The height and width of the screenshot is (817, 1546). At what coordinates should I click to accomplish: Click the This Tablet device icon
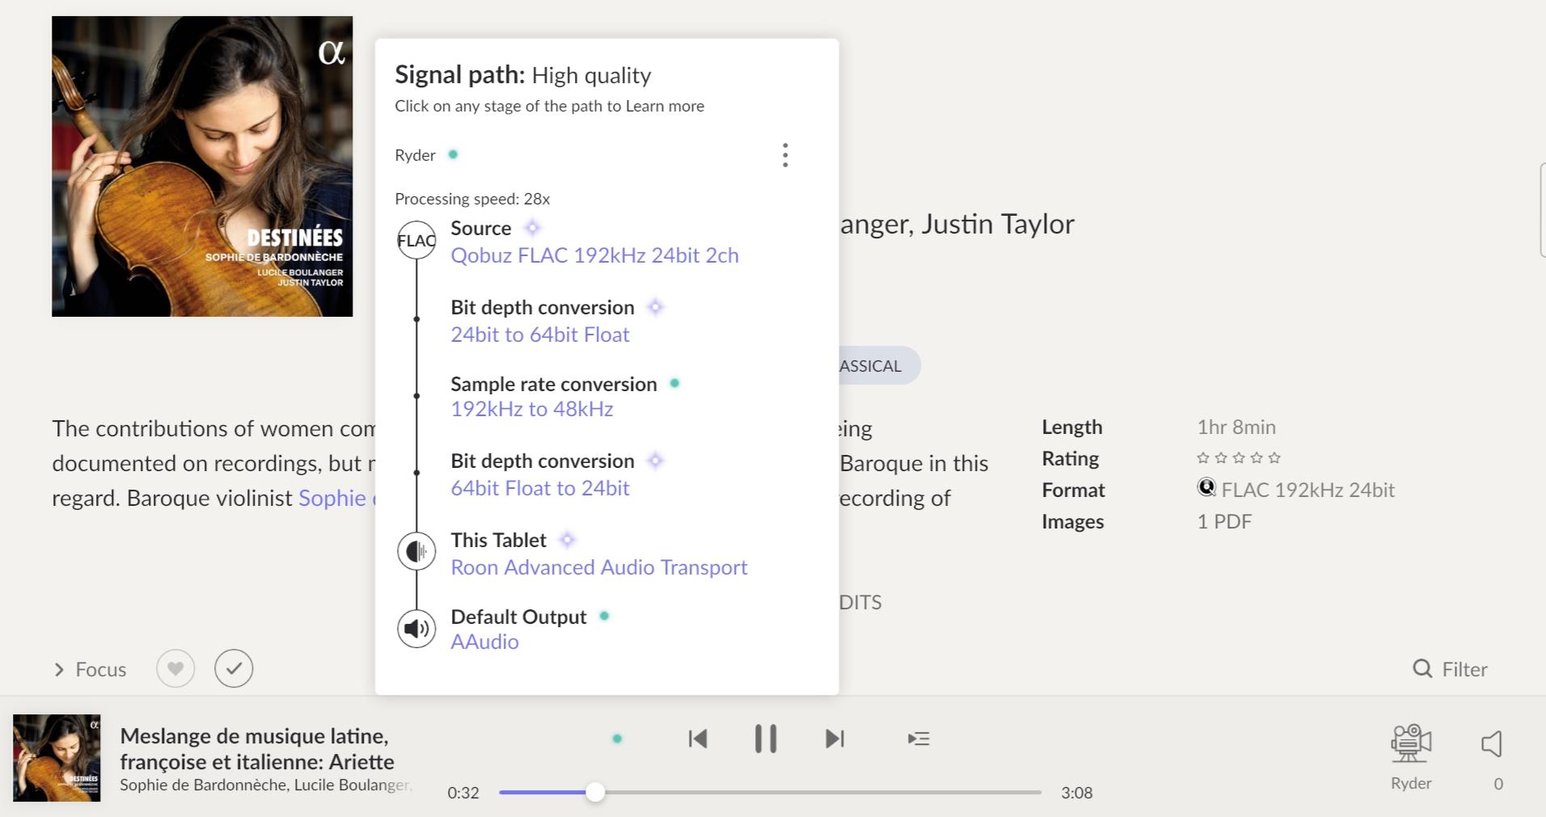[x=416, y=551]
